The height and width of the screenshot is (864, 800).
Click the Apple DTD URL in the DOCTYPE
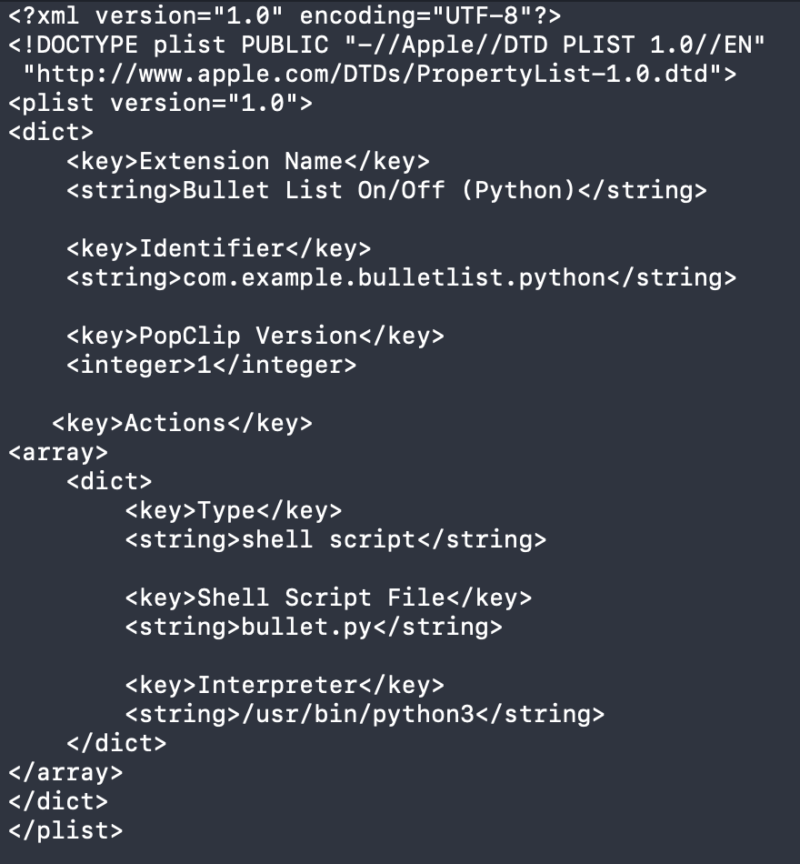(x=380, y=74)
